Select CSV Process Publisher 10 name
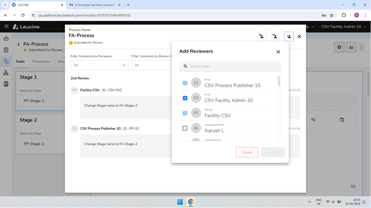Screen dimensions: 371x208 [x=232, y=85]
